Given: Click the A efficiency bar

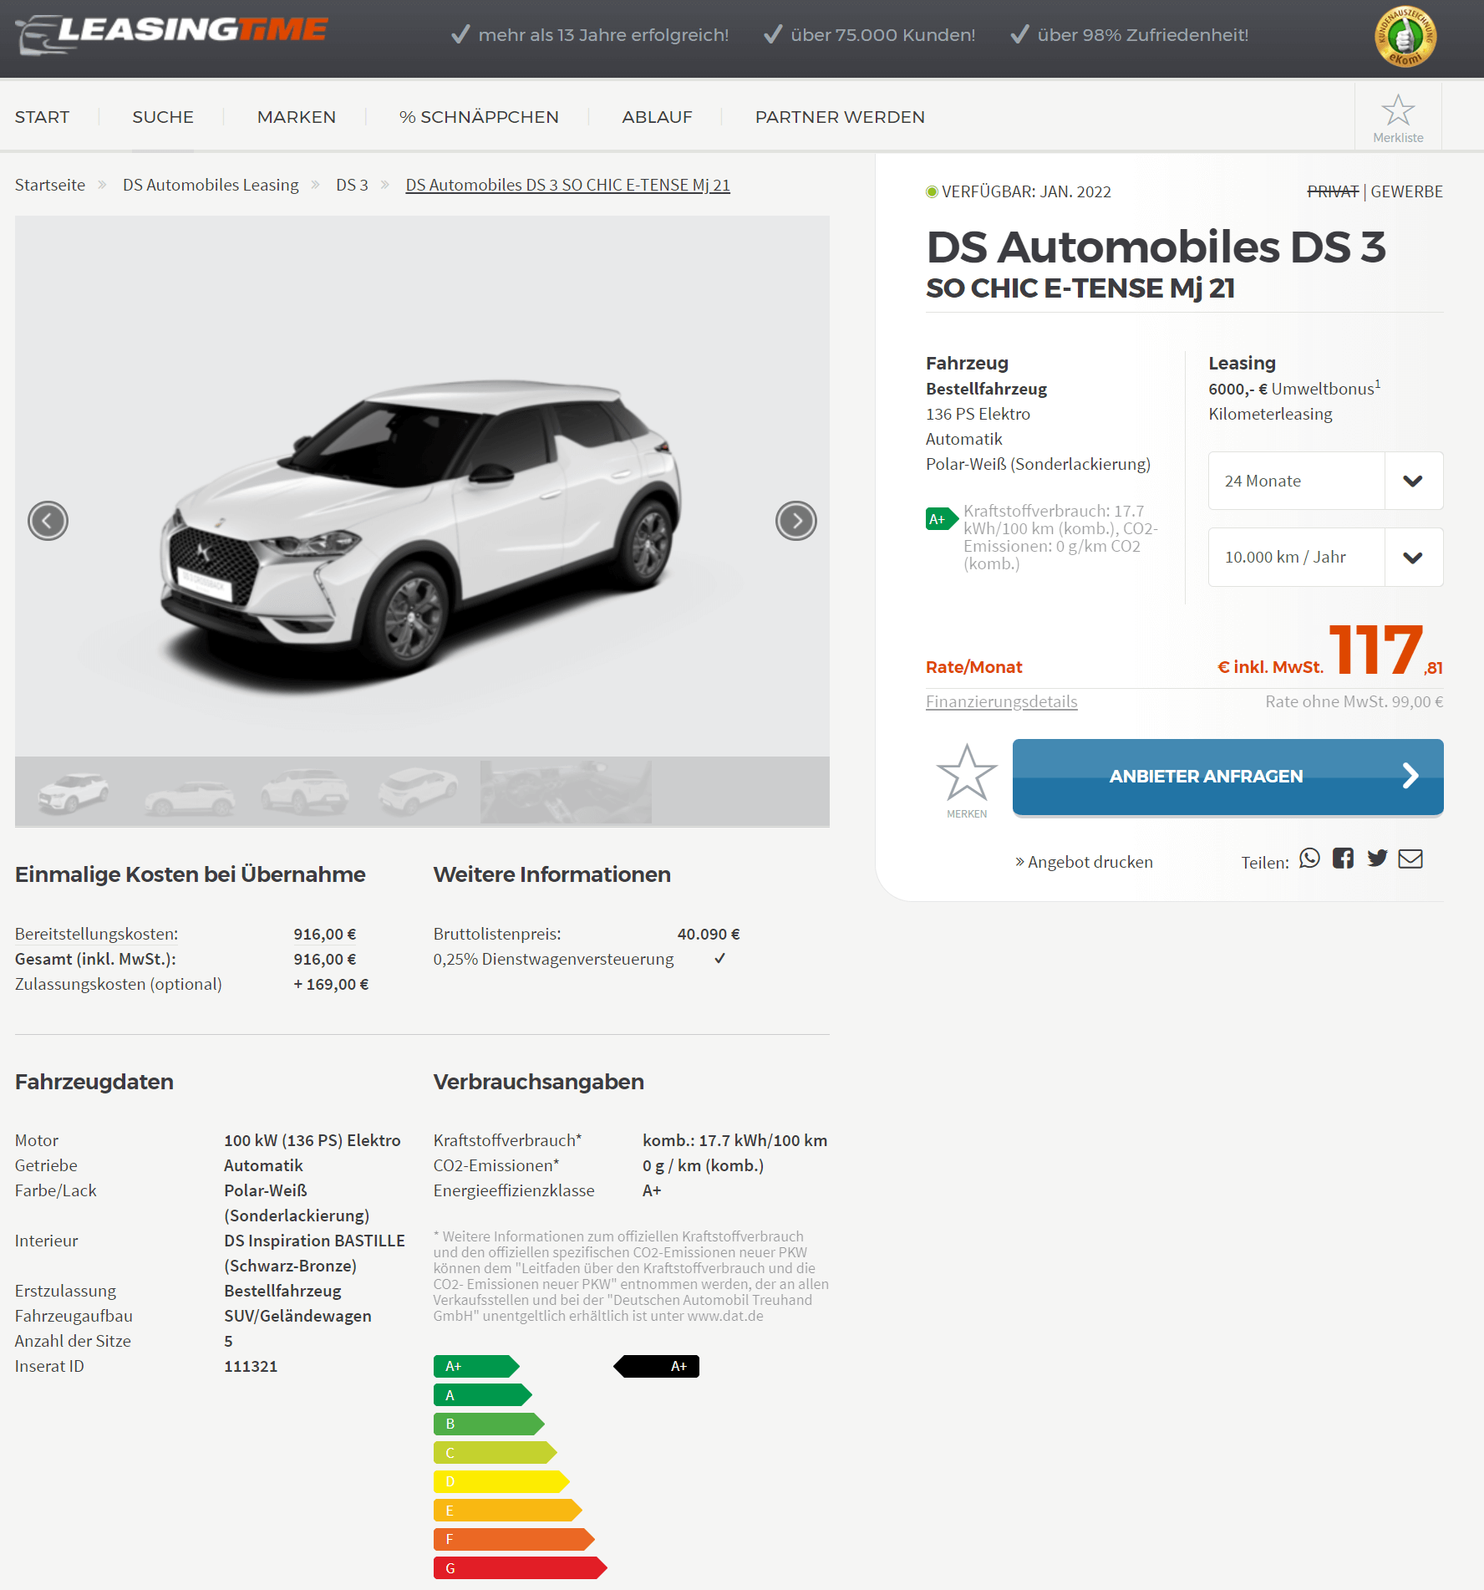Looking at the screenshot, I should [x=483, y=1395].
